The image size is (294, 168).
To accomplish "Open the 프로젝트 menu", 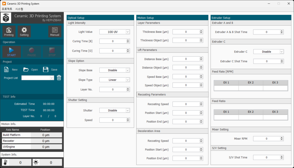I will 7,9.
